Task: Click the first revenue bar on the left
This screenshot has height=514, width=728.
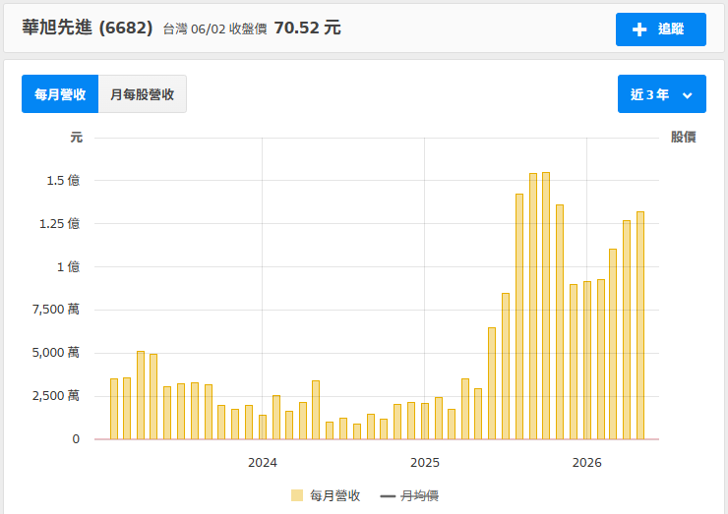Action: (x=114, y=409)
